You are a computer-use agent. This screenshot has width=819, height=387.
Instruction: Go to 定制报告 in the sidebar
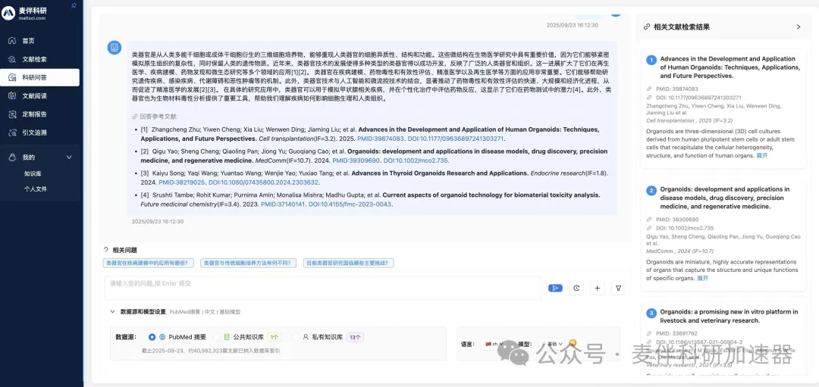pos(34,114)
